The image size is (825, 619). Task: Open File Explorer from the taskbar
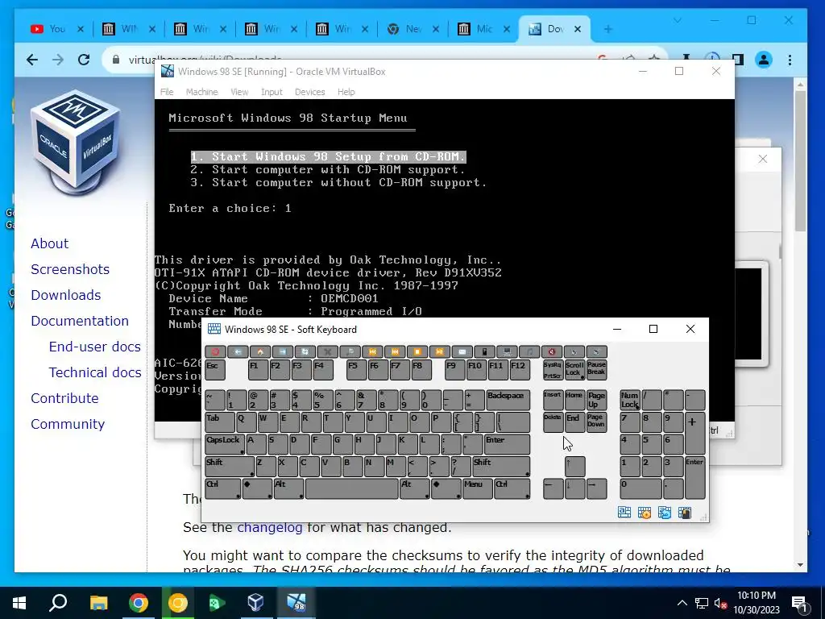coord(98,603)
